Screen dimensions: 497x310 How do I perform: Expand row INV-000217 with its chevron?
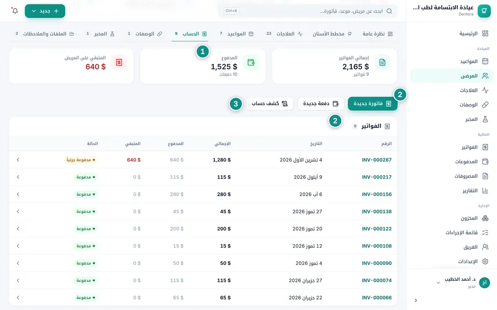pos(18,177)
